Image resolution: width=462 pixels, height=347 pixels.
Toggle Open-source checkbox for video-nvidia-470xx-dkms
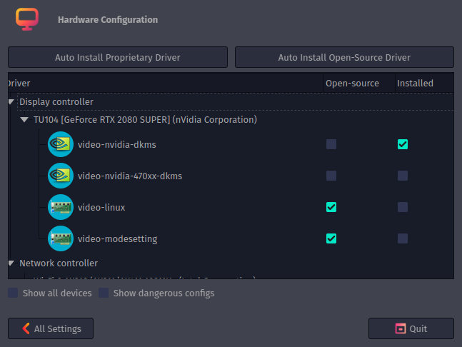331,176
